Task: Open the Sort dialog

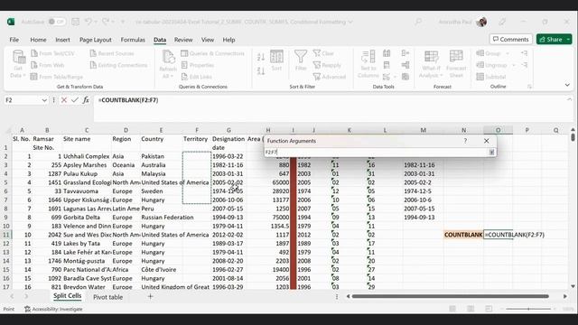Action: (x=276, y=60)
